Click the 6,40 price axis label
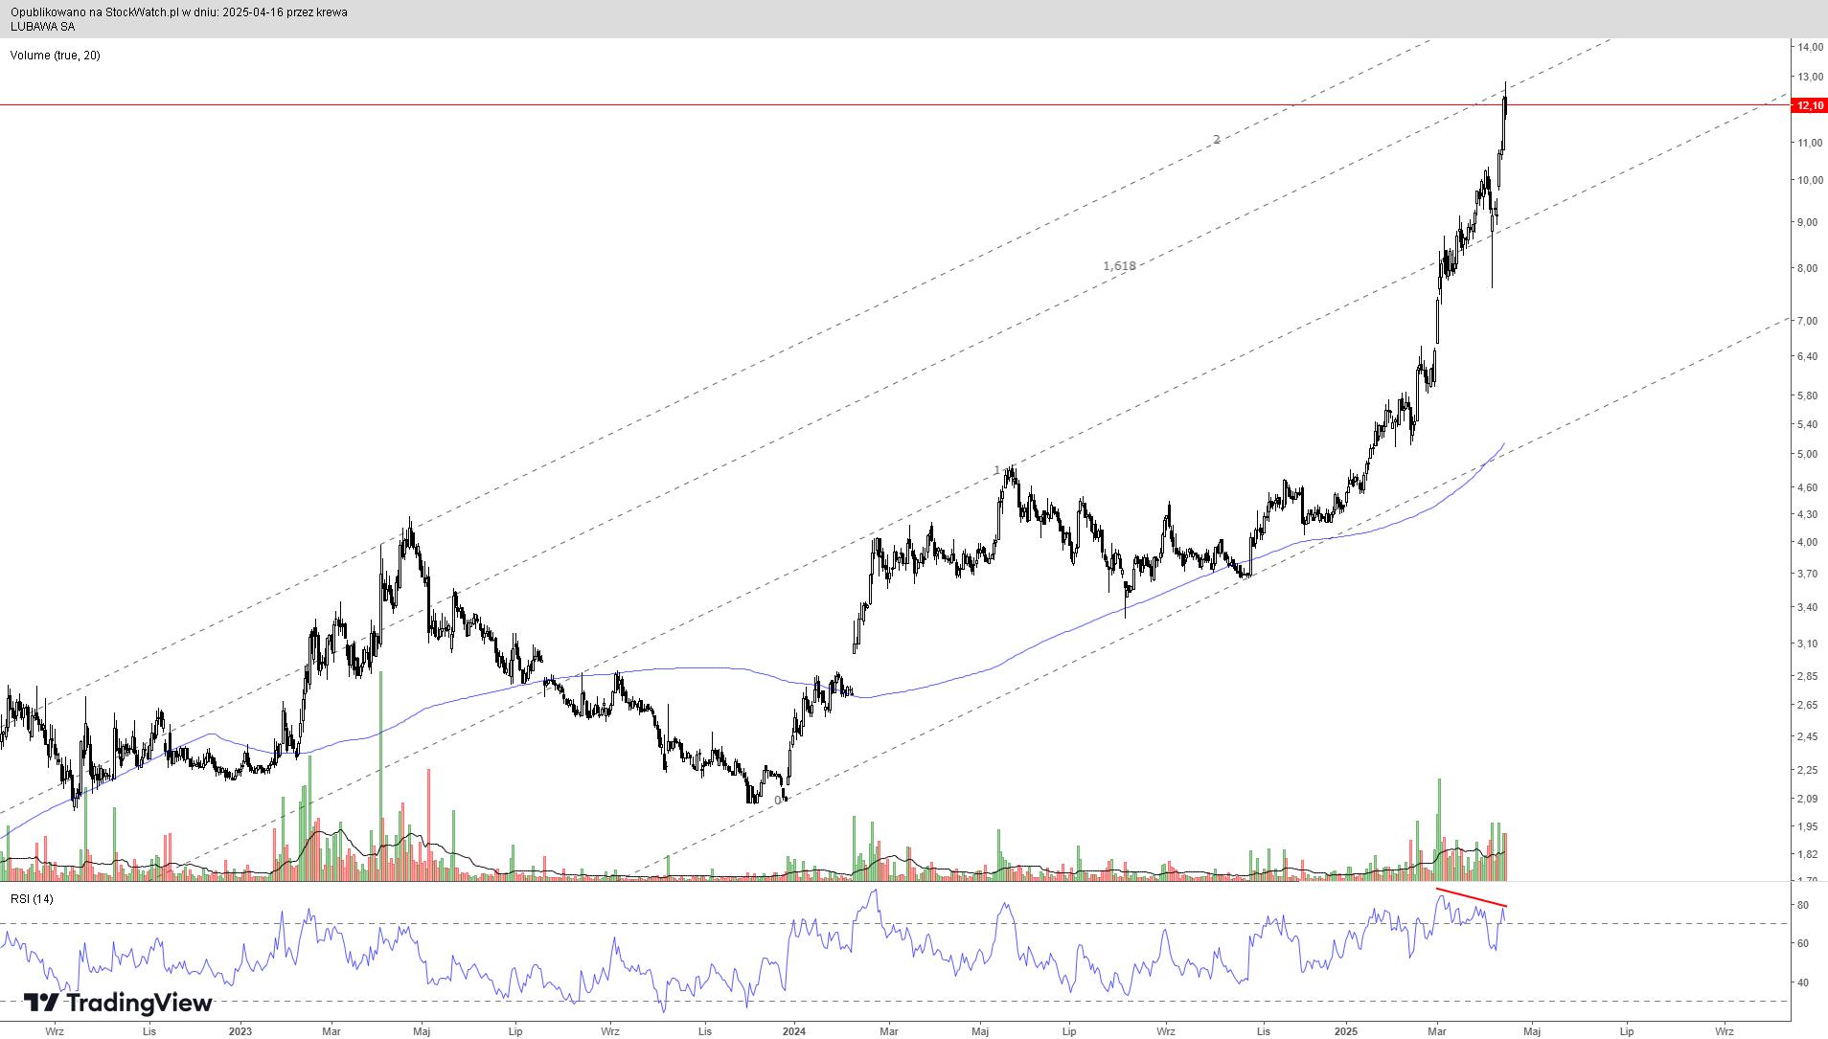 (x=1808, y=356)
